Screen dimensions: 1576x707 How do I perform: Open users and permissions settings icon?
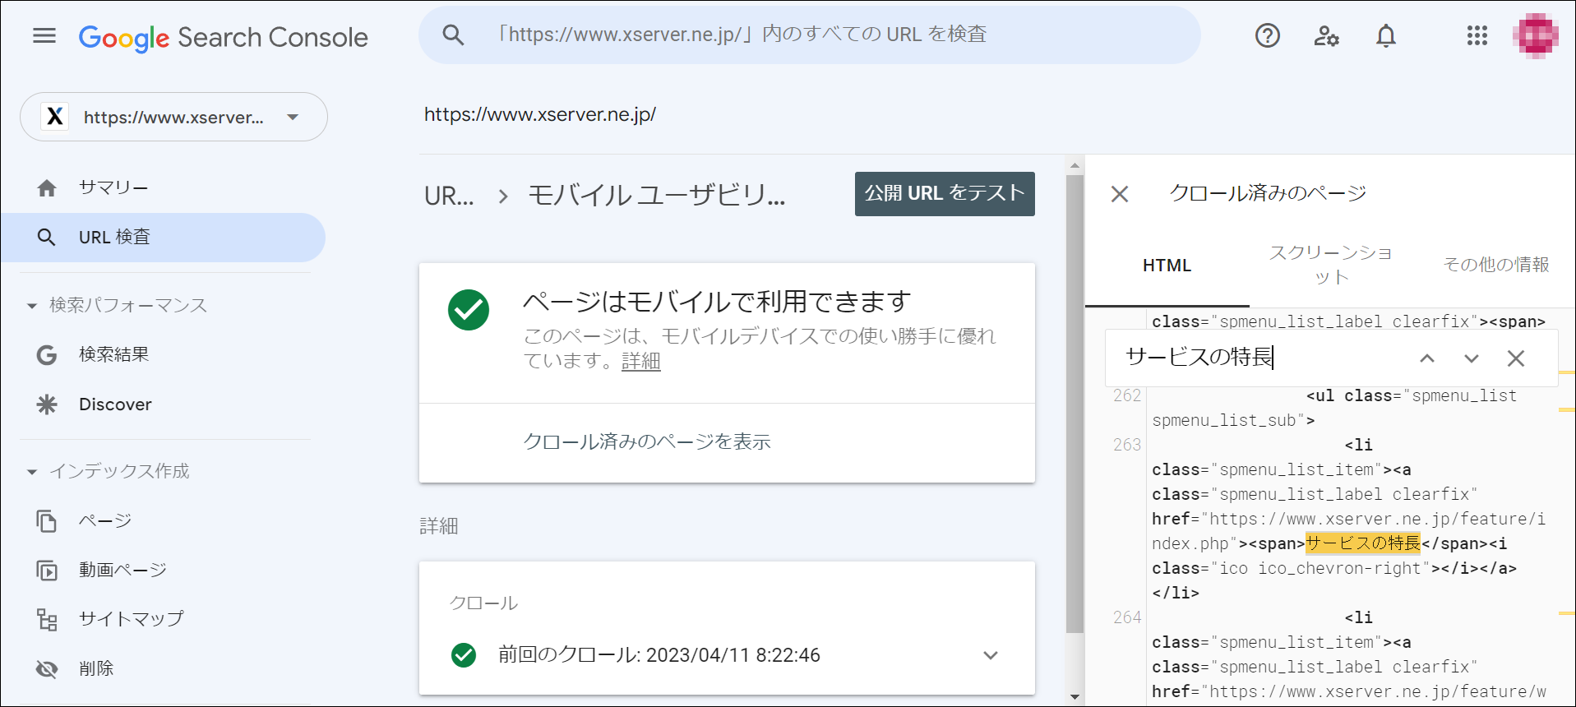point(1326,35)
